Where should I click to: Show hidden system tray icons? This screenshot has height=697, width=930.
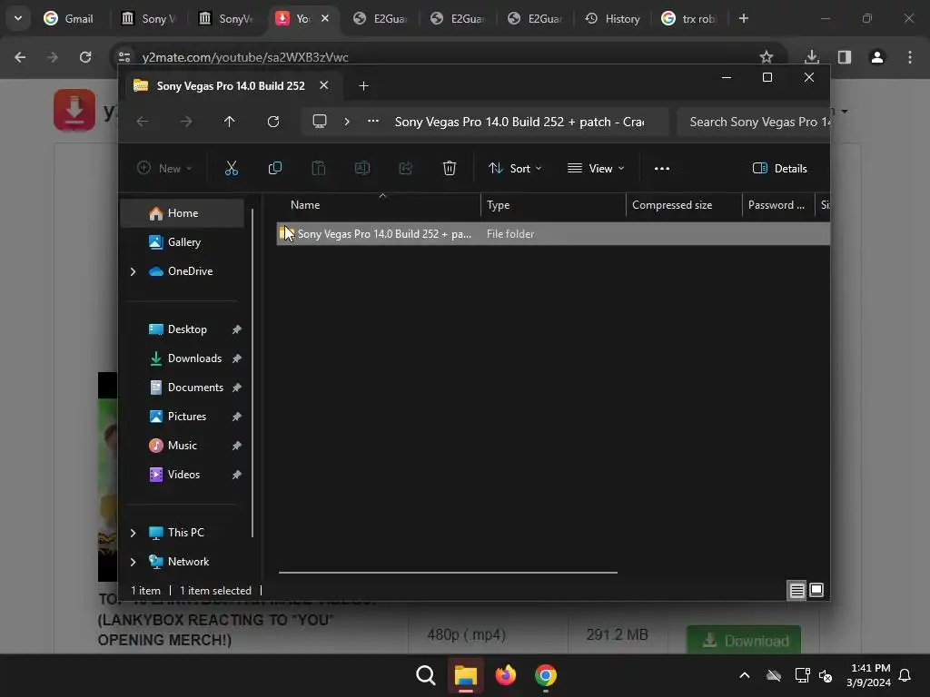coord(745,675)
